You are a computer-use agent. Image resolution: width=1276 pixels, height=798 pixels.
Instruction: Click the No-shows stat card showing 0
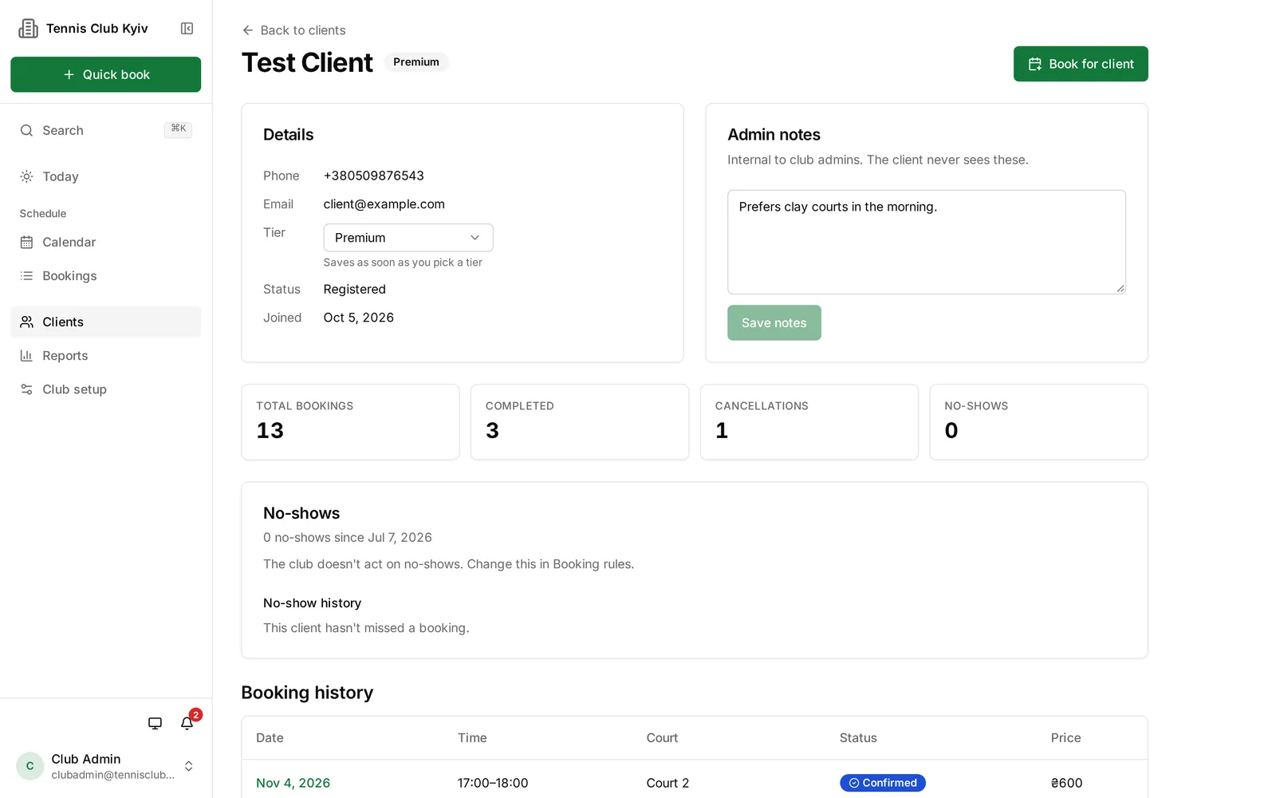point(1038,422)
